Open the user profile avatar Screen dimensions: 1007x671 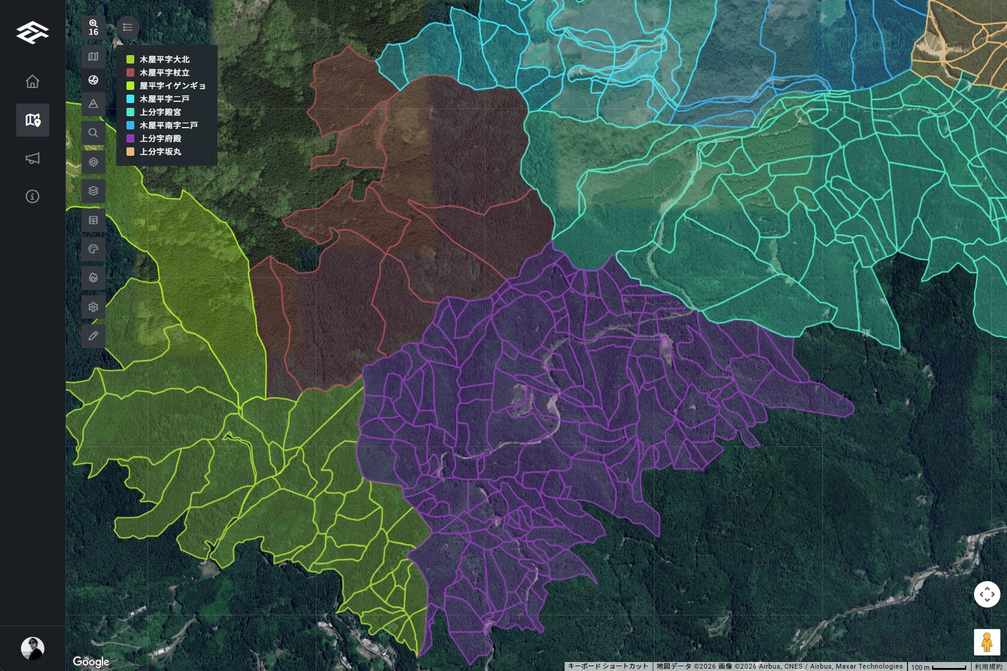coord(32,648)
